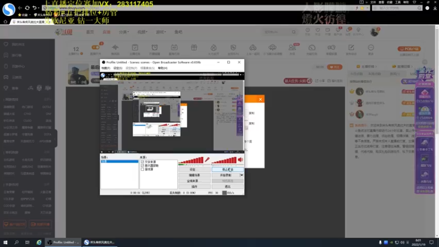Click the OBS 开始录制 start recording button

click(x=226, y=175)
